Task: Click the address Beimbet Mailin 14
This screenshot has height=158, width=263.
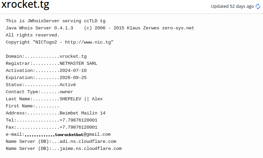Action: pos(83,113)
